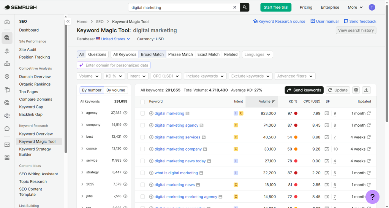Screen dimensions: 389x208
Task: Open the Volume filter dropdown
Action: click(x=89, y=76)
